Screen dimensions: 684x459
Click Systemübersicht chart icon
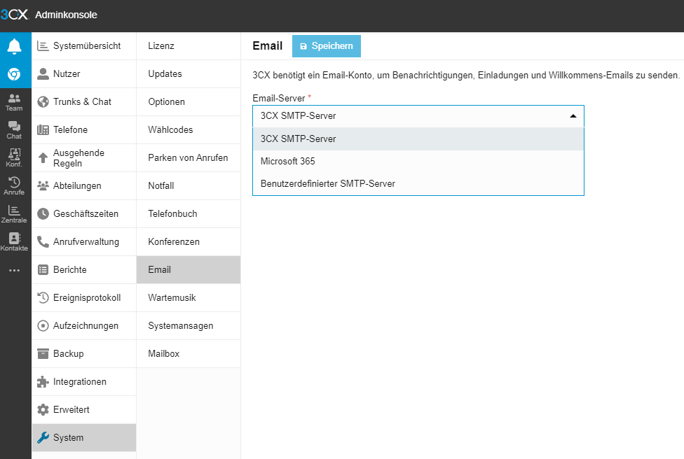coord(43,45)
